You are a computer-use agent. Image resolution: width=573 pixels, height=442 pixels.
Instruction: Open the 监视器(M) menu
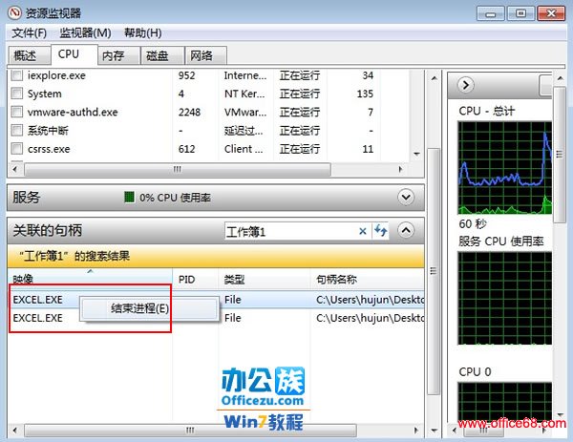[86, 32]
